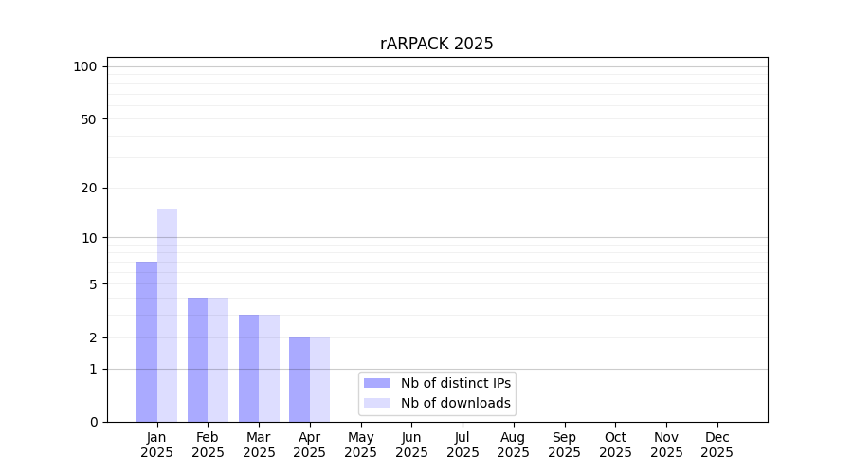
Task: Select the 'Aug 2025' x-axis label
Action: click(x=514, y=445)
